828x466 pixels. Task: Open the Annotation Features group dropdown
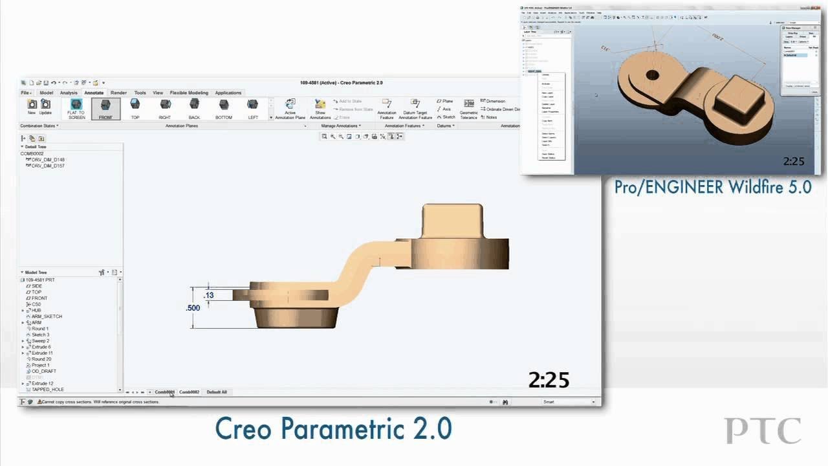pos(404,126)
